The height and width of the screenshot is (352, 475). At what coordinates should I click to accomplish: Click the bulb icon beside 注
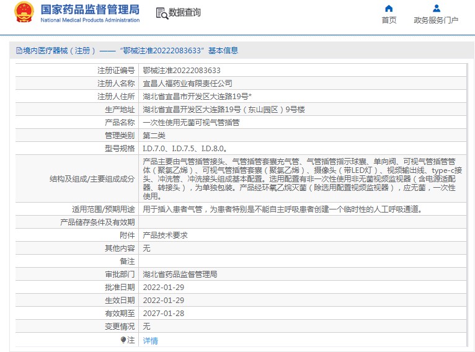(x=123, y=340)
